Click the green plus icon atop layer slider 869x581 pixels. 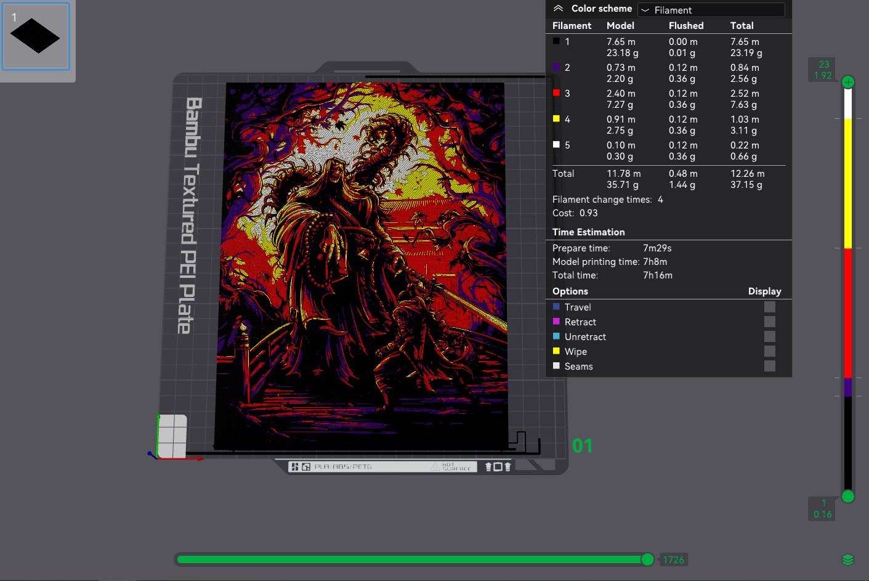coord(848,82)
